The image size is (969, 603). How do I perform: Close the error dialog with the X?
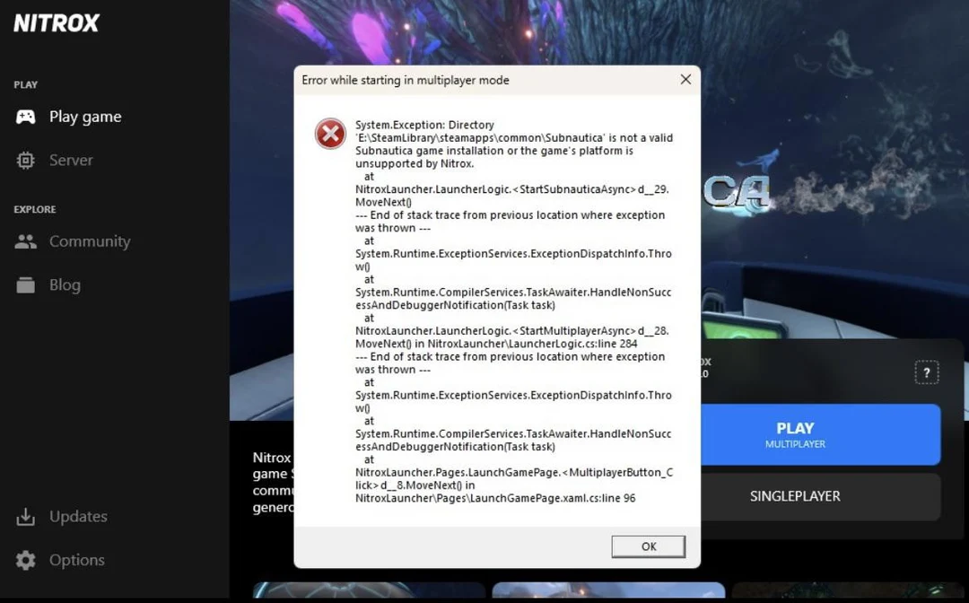(x=685, y=79)
